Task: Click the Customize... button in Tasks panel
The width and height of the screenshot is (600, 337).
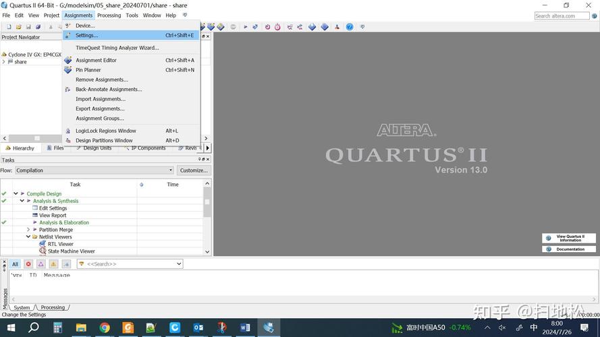Action: pyautogui.click(x=194, y=171)
